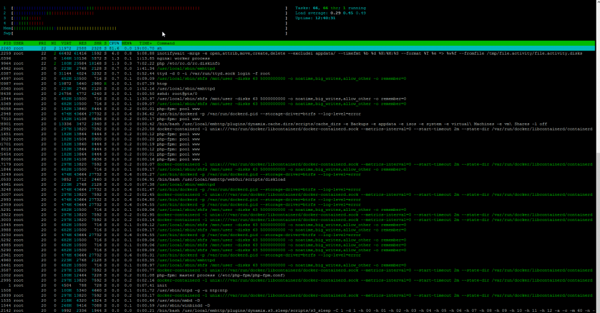The height and width of the screenshot is (313, 600).
Task: Select the docker-containerd row with time 0:00.77
Action: (x=298, y=270)
